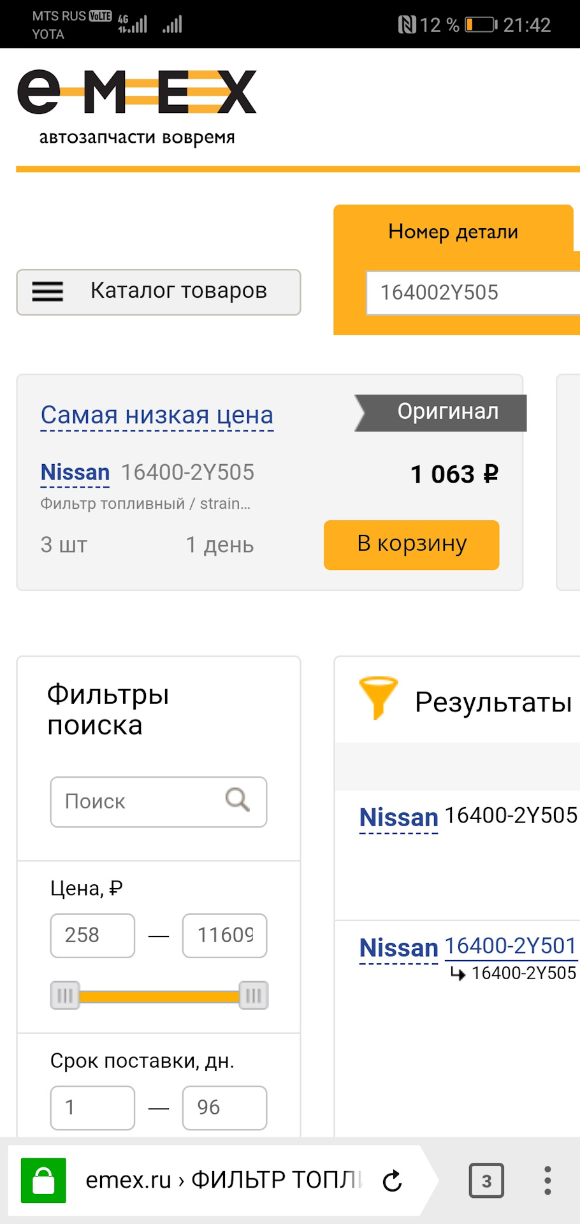Open the Самая низкая цена link
This screenshot has height=1224, width=580.
157,415
